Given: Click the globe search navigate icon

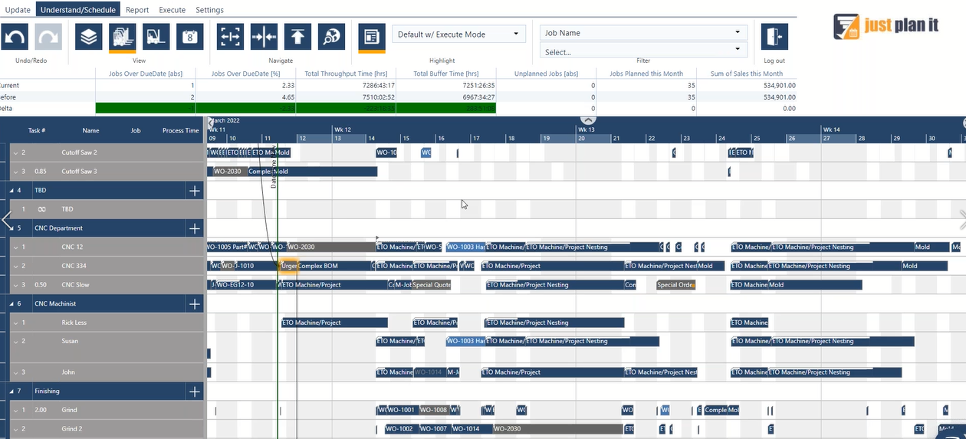Looking at the screenshot, I should [x=331, y=37].
